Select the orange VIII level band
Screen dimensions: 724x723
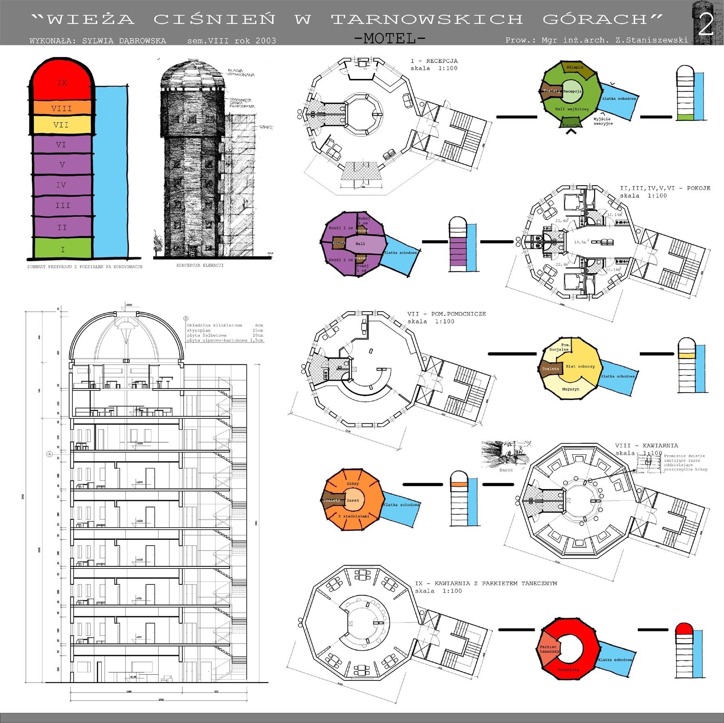tap(61, 108)
